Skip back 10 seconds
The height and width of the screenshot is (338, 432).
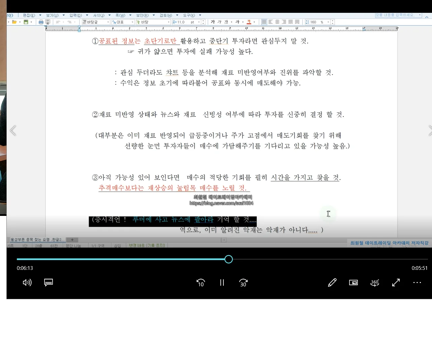(x=200, y=283)
